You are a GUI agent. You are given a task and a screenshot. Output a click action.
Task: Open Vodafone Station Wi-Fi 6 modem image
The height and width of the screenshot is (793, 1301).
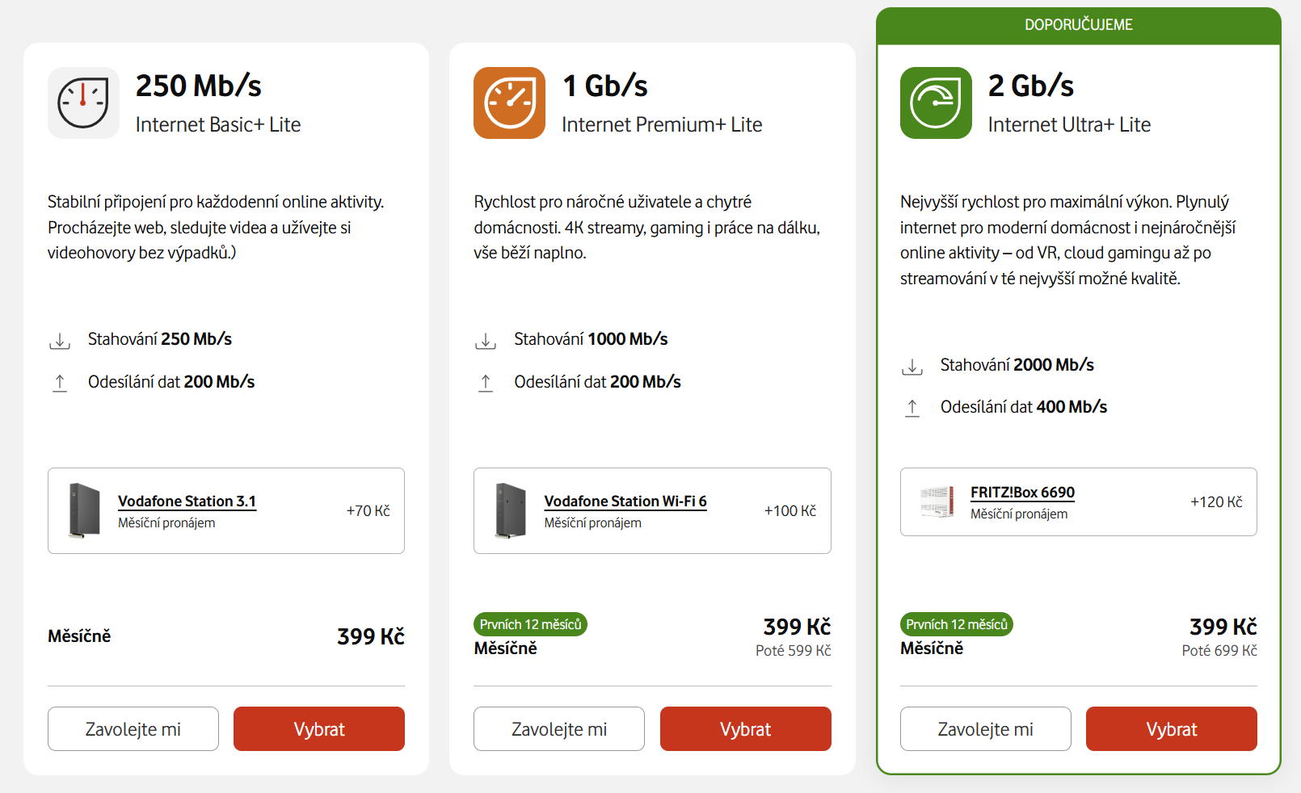point(510,510)
